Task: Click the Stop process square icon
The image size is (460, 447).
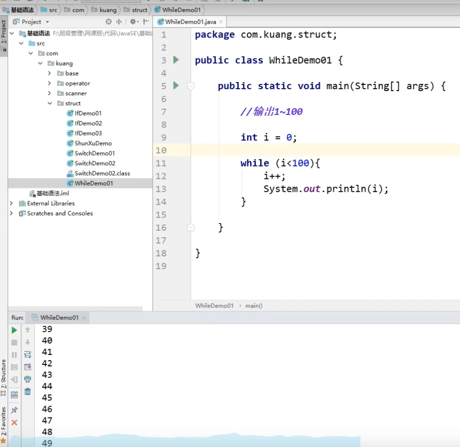Action: (x=14, y=343)
